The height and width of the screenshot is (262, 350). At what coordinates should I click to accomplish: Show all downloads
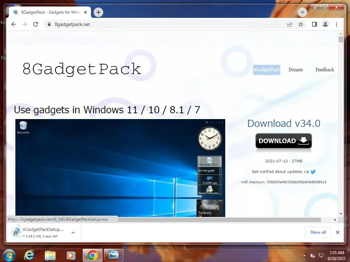318,232
